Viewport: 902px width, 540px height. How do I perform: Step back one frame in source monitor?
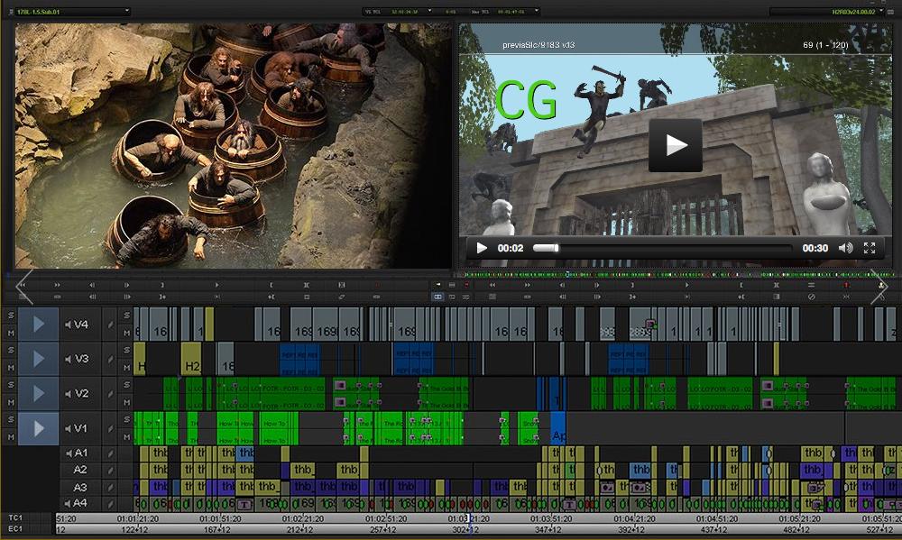[x=92, y=285]
